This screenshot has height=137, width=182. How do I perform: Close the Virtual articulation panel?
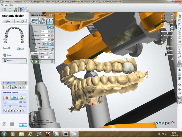coord(53,15)
